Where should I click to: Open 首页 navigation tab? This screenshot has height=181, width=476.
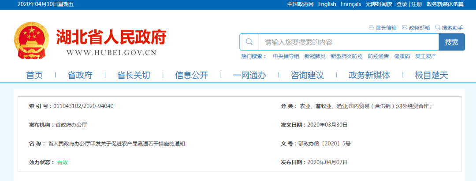point(35,76)
